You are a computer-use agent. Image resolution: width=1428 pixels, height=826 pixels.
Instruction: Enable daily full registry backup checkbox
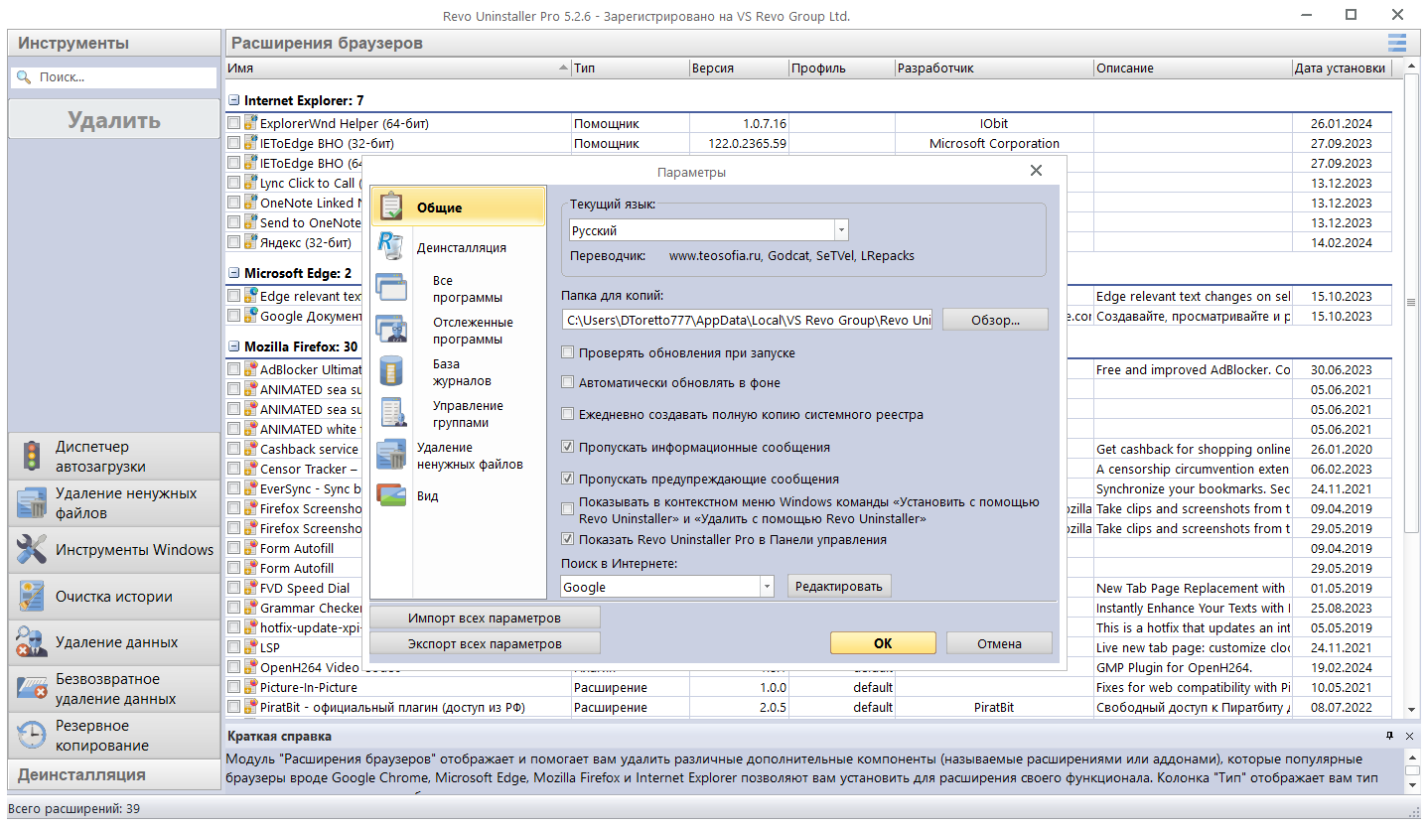(x=568, y=414)
